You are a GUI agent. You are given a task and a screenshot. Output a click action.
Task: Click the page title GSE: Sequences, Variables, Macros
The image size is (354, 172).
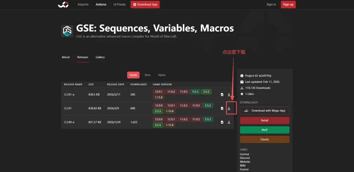155,28
